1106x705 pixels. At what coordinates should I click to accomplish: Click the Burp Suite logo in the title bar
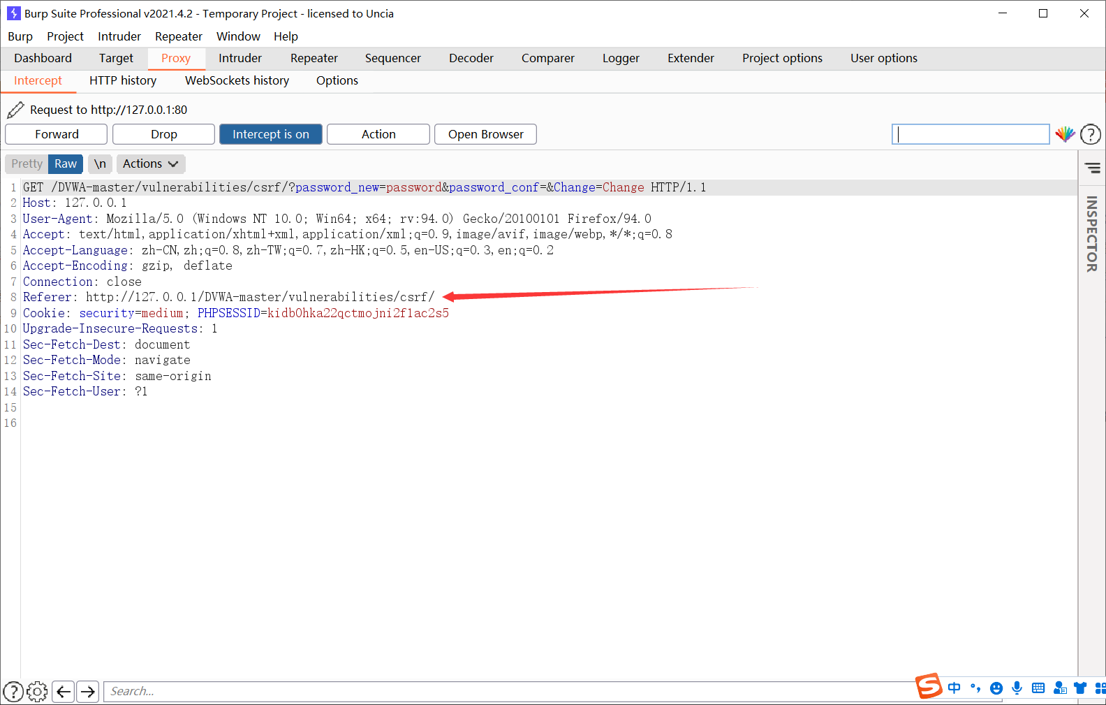coord(13,13)
